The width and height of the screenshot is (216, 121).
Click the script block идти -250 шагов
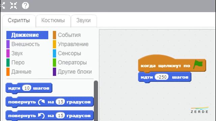point(165,77)
